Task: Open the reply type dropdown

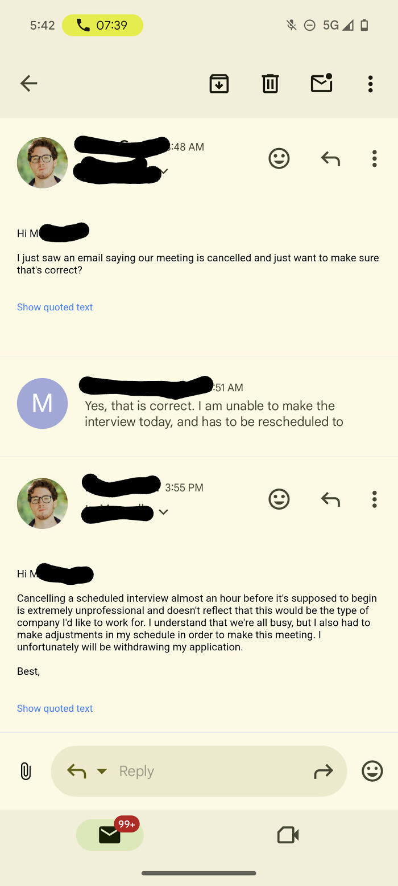Action: click(102, 771)
